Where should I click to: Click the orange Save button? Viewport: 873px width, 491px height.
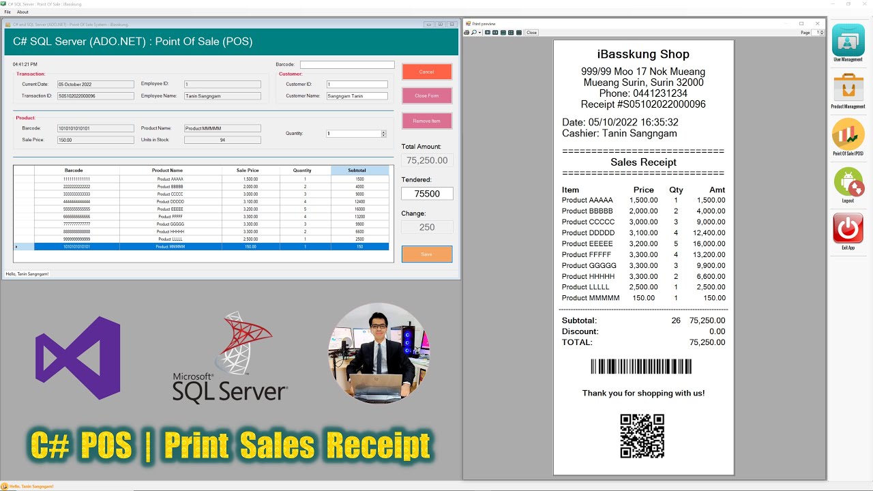tap(427, 254)
